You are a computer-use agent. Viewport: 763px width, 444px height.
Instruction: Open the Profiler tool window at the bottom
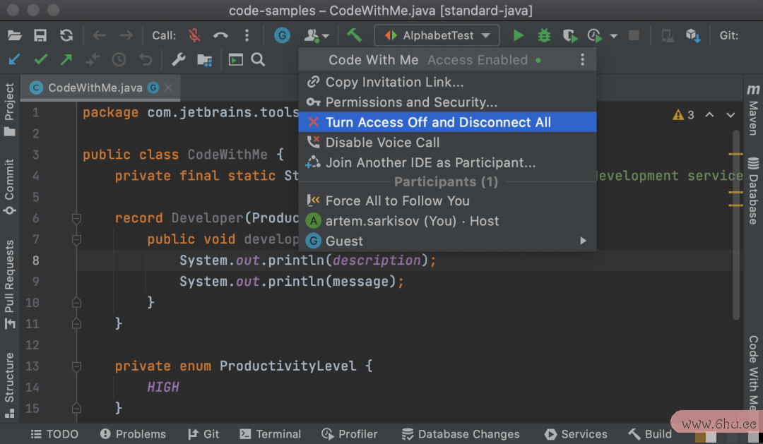(x=350, y=434)
